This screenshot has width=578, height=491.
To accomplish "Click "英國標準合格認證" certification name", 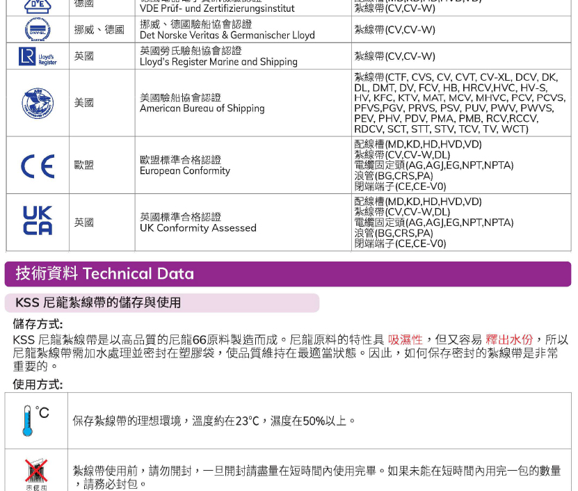I will tap(181, 217).
